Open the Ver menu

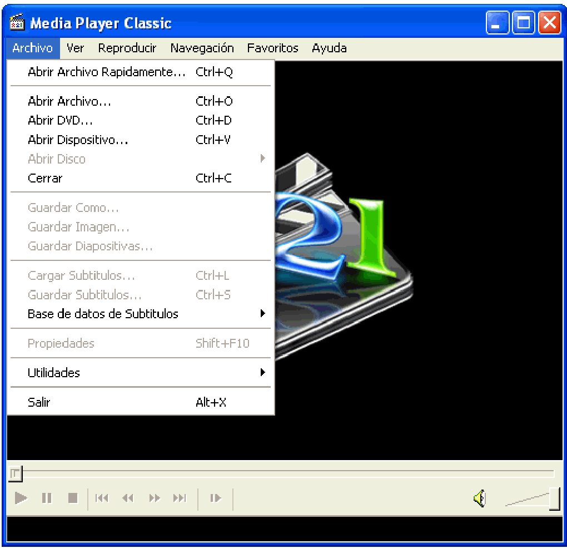[75, 48]
